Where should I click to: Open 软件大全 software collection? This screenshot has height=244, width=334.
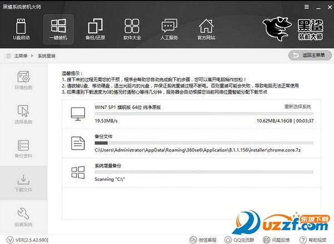[x=132, y=29]
